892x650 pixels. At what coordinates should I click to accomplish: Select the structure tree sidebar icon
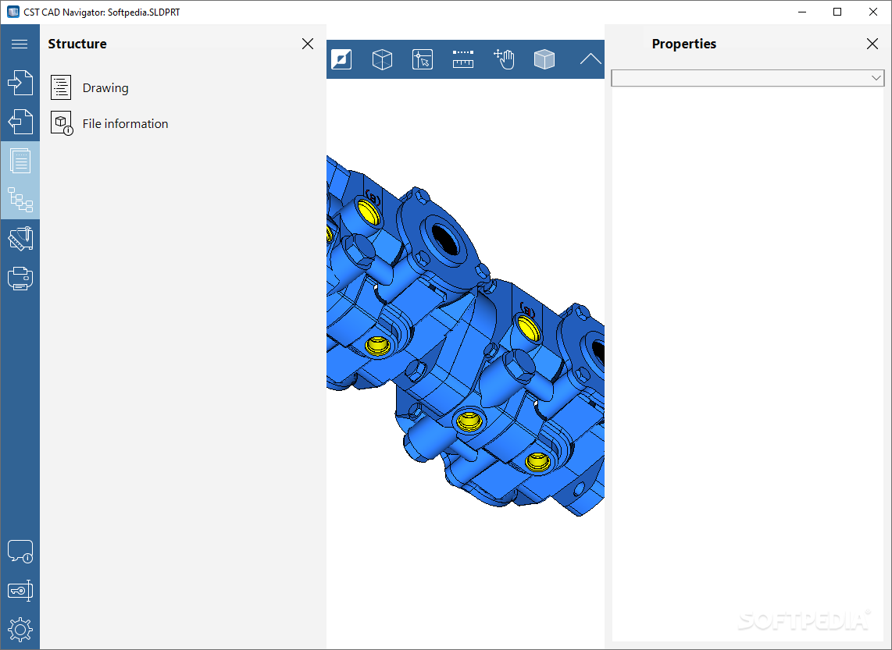pos(20,200)
